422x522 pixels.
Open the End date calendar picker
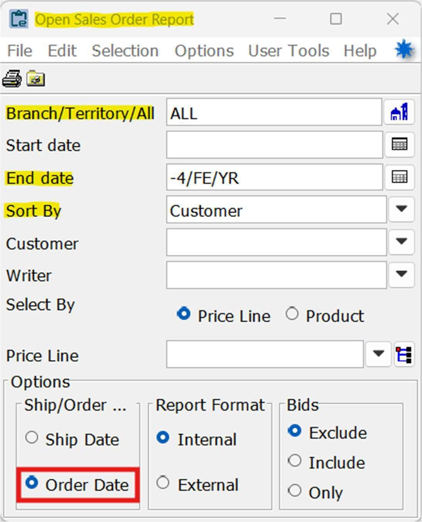pyautogui.click(x=399, y=177)
